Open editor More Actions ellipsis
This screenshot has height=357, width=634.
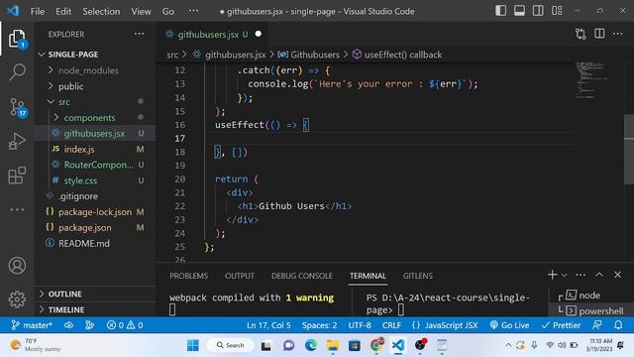pyautogui.click(x=617, y=34)
